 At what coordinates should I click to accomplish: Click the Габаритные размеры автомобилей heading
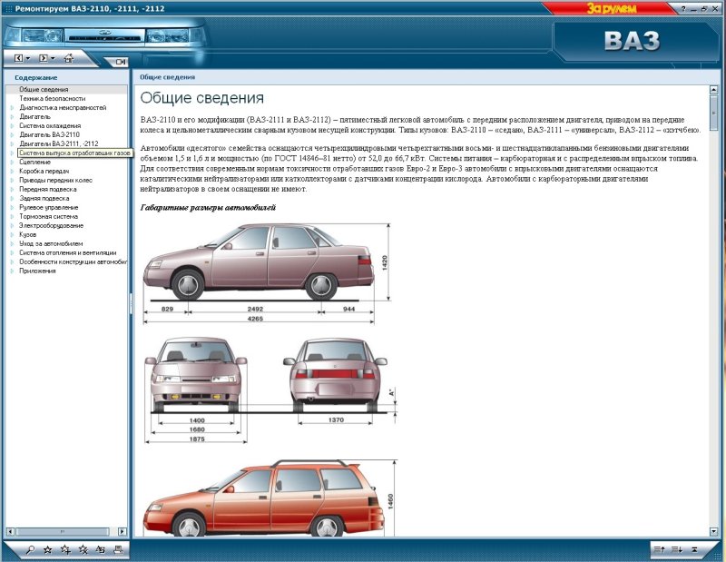(208, 208)
